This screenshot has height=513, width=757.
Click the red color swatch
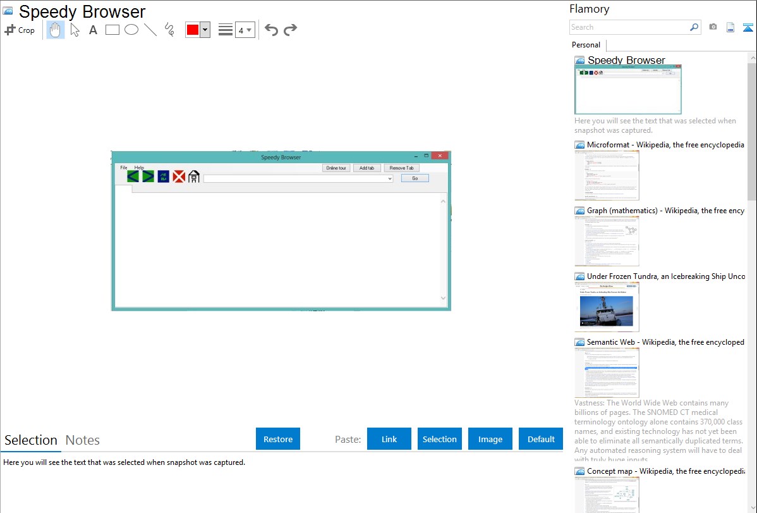click(x=193, y=30)
